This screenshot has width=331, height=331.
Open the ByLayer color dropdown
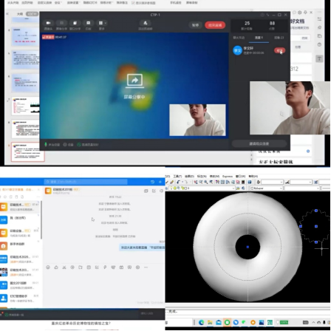tap(267, 188)
